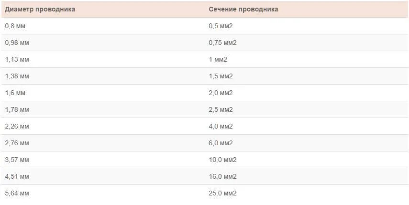Click the 2,5 мм2 cross-section value

pyautogui.click(x=221, y=109)
